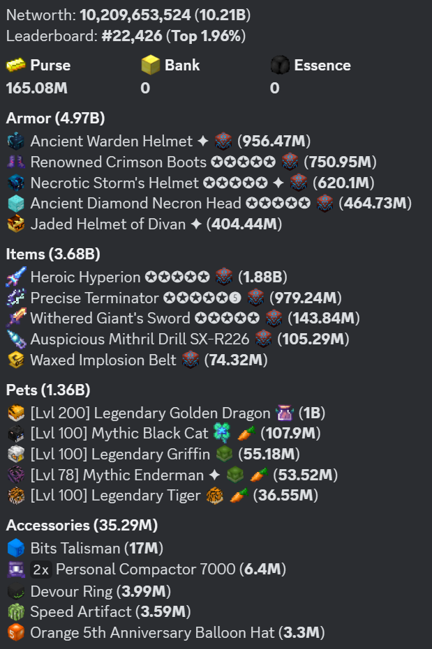Click the Armor section heading
432x649 pixels.
[55, 119]
